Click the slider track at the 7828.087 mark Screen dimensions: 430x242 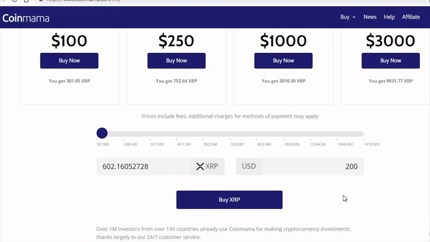point(230,134)
